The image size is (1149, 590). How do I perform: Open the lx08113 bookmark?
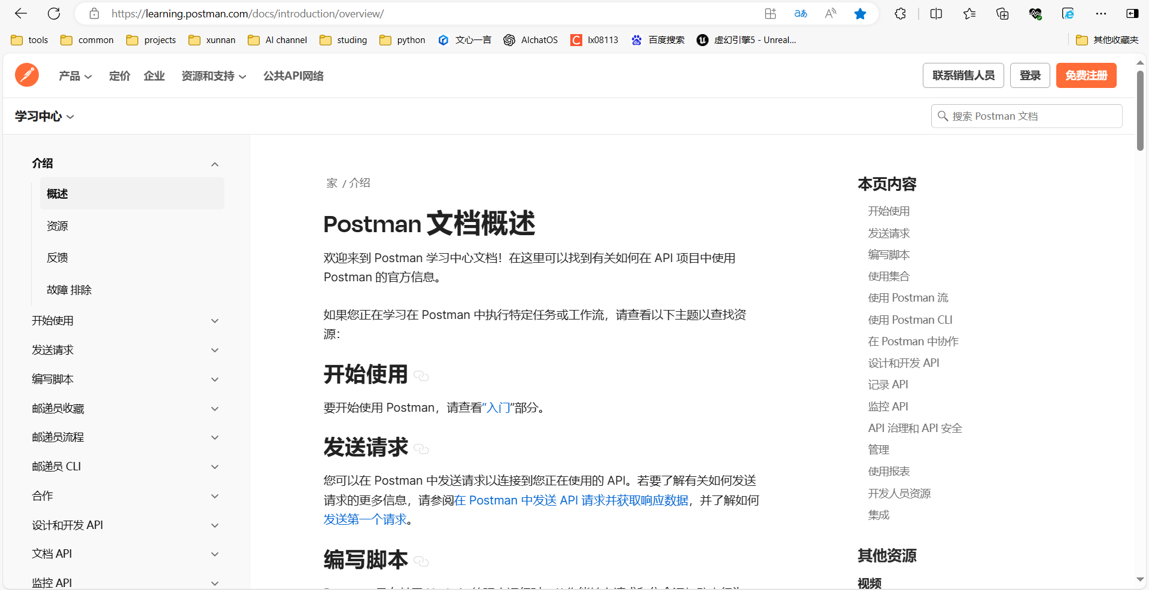pyautogui.click(x=594, y=40)
